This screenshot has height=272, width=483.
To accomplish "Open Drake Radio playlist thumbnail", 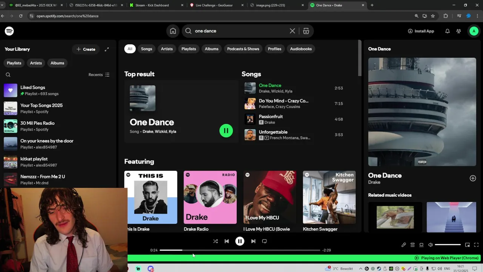I will 210,197.
